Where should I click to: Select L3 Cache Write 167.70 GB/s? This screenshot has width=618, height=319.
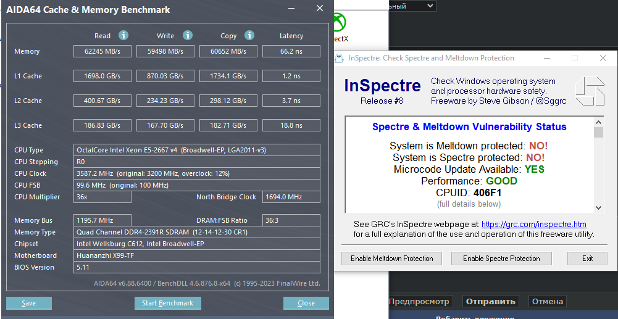coord(165,125)
